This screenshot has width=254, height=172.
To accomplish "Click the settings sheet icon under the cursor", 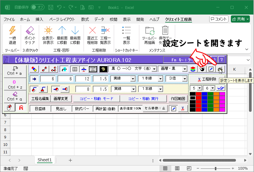I will (220, 69).
